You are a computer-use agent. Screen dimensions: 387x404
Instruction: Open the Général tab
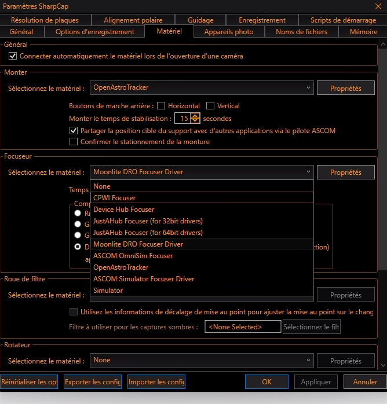[21, 32]
